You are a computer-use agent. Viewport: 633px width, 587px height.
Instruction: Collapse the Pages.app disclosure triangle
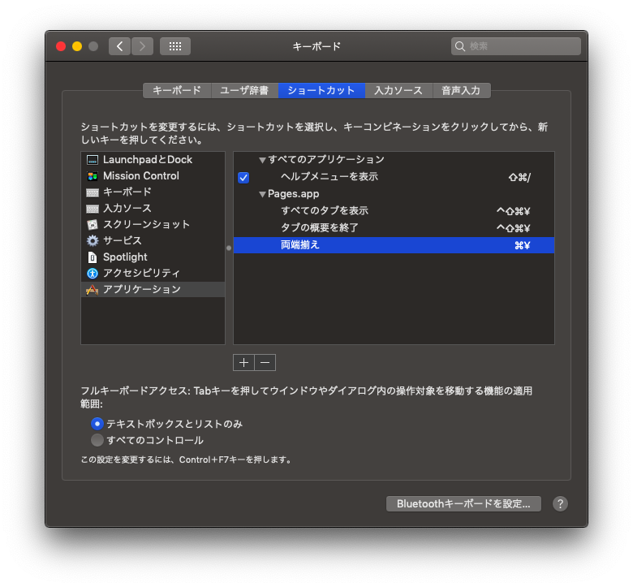pos(262,195)
